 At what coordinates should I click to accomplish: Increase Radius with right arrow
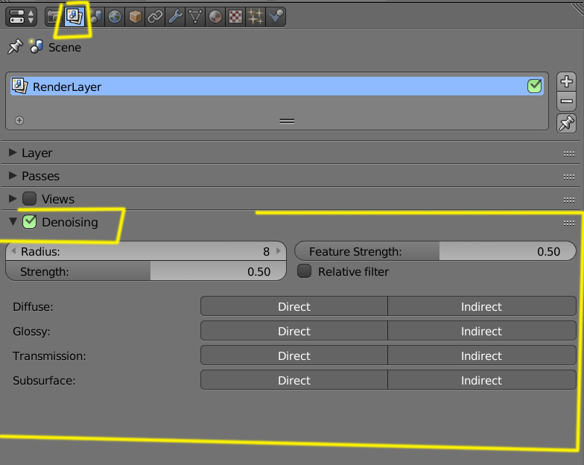[x=279, y=251]
